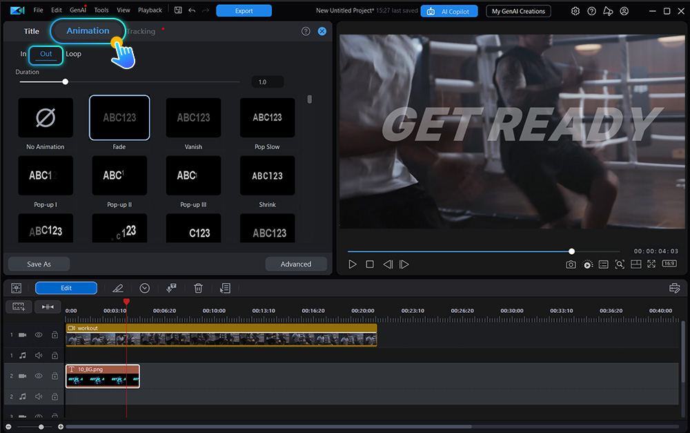Take a snapshot of the current preview frame

tap(571, 264)
